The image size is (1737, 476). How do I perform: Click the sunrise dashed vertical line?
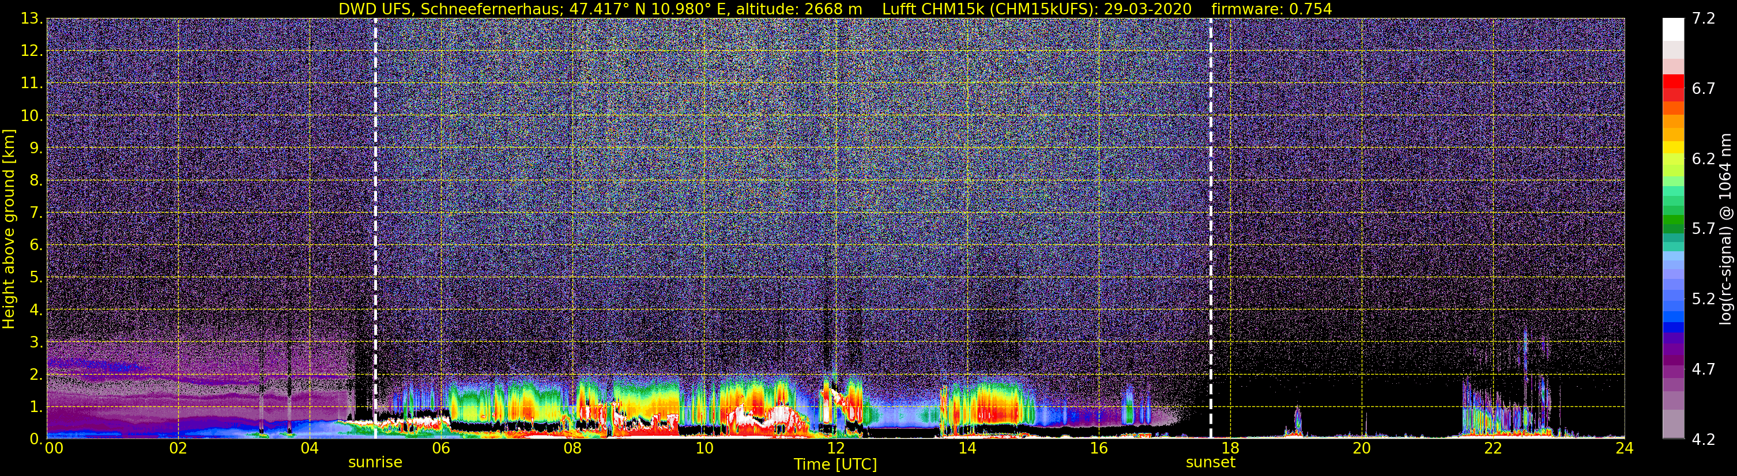click(375, 228)
